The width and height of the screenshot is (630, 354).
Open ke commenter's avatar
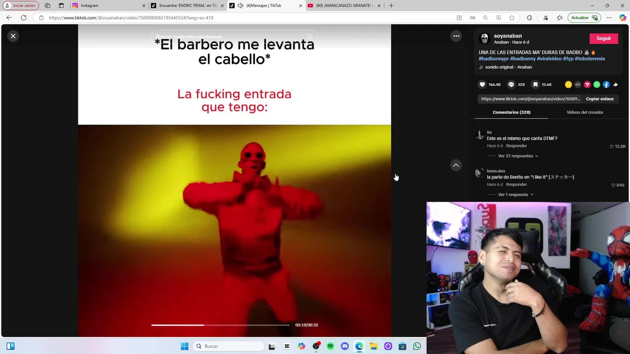[x=480, y=135]
